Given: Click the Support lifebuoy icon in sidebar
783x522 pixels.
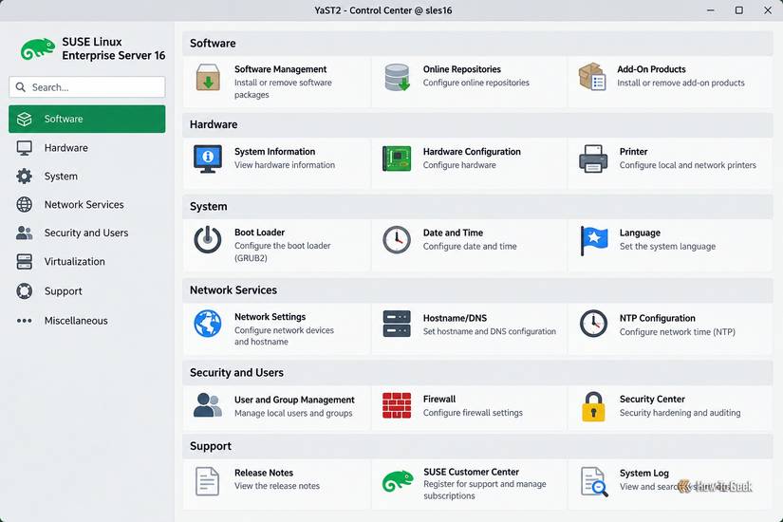Looking at the screenshot, I should pos(24,290).
